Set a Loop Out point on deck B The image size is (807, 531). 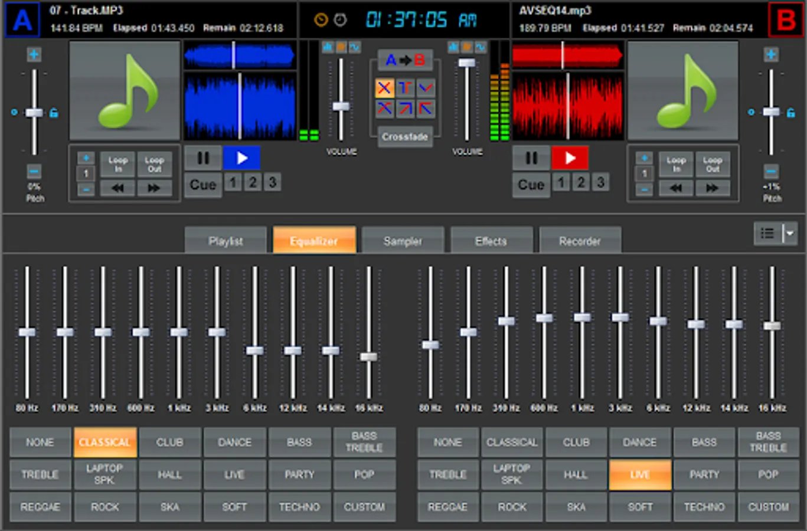tap(713, 163)
